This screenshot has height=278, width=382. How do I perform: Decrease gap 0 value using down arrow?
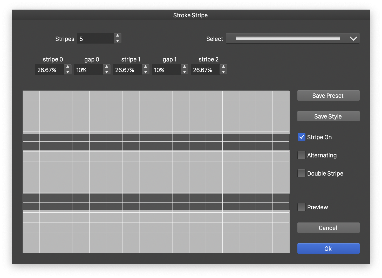tap(107, 72)
